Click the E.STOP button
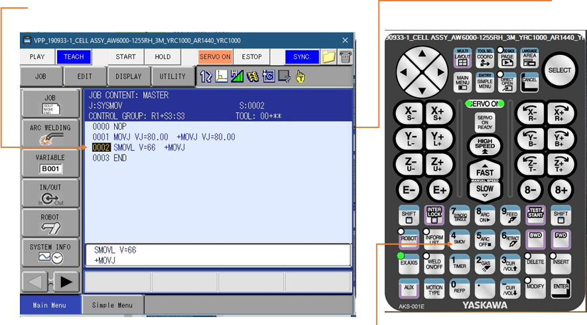Image resolution: width=587 pixels, height=325 pixels. [x=251, y=57]
